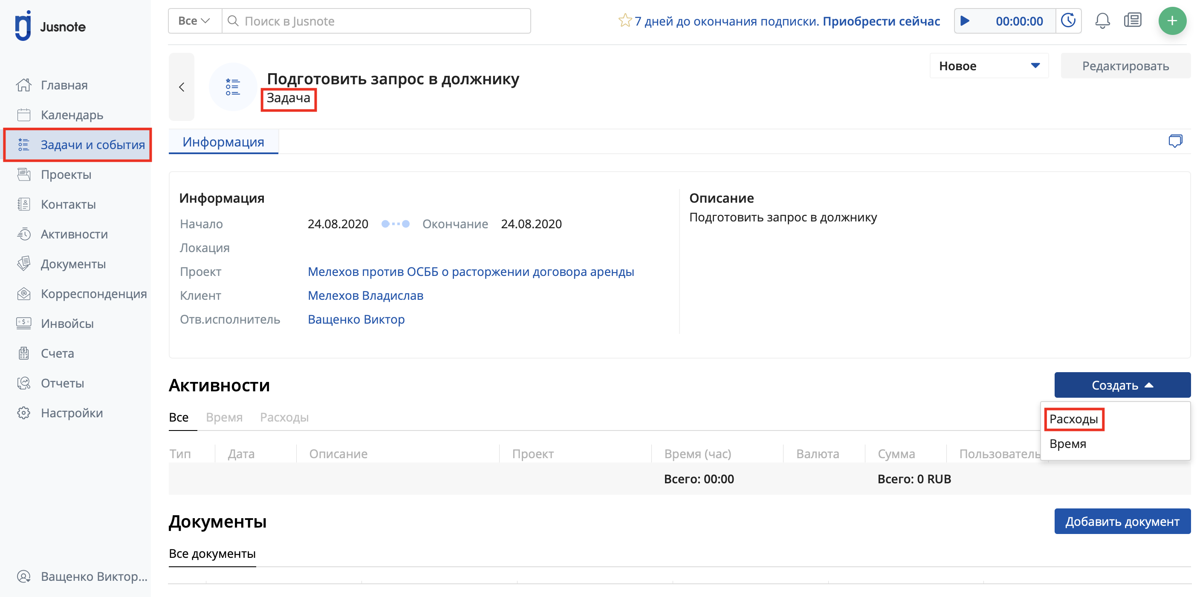
Task: Go to Задачи и события section
Action: coord(77,144)
